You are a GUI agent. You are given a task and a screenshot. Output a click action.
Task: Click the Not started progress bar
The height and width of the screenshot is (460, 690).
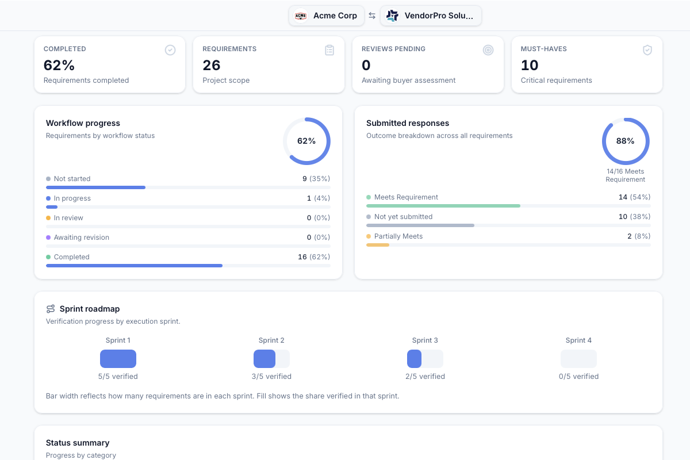(188, 187)
